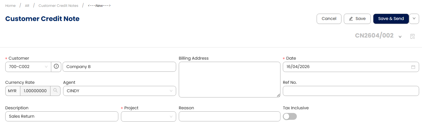The image size is (422, 124).
Task: Expand the document number CN2604/002 chevron
Action: click(400, 37)
